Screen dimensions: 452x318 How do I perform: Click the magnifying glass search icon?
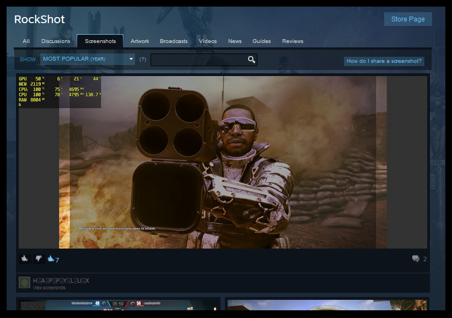[x=251, y=60]
